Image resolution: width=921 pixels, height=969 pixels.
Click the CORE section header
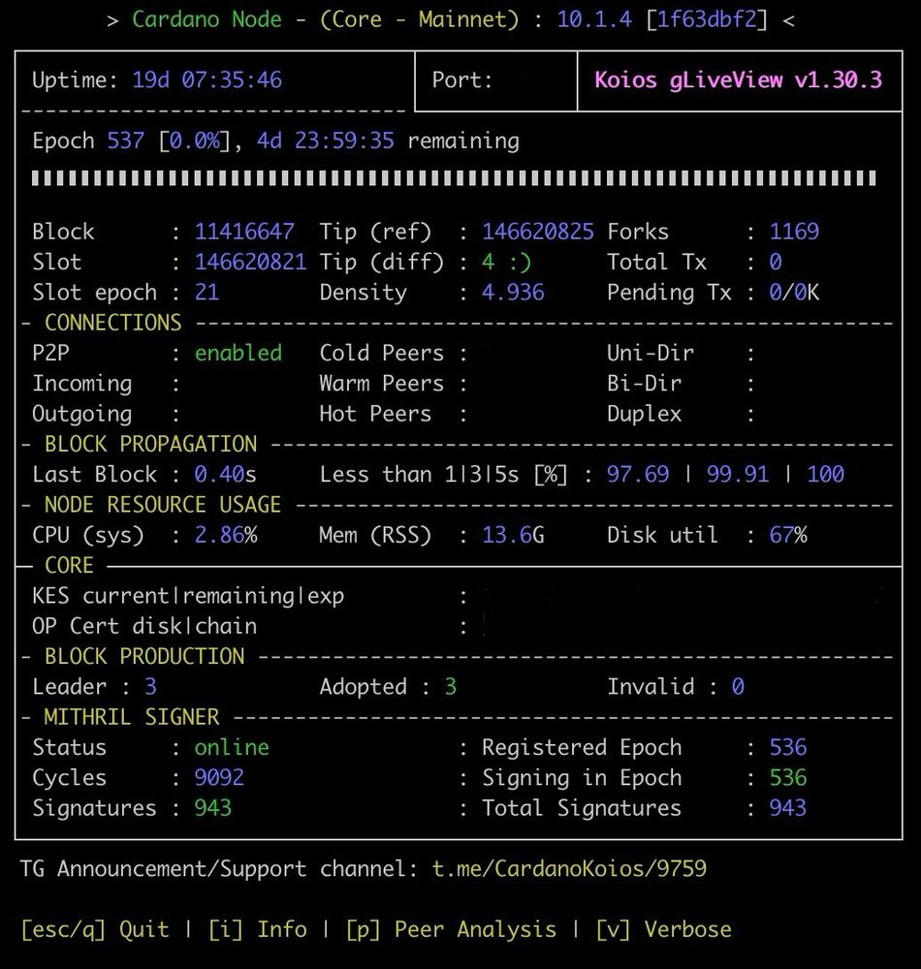pyautogui.click(x=69, y=564)
